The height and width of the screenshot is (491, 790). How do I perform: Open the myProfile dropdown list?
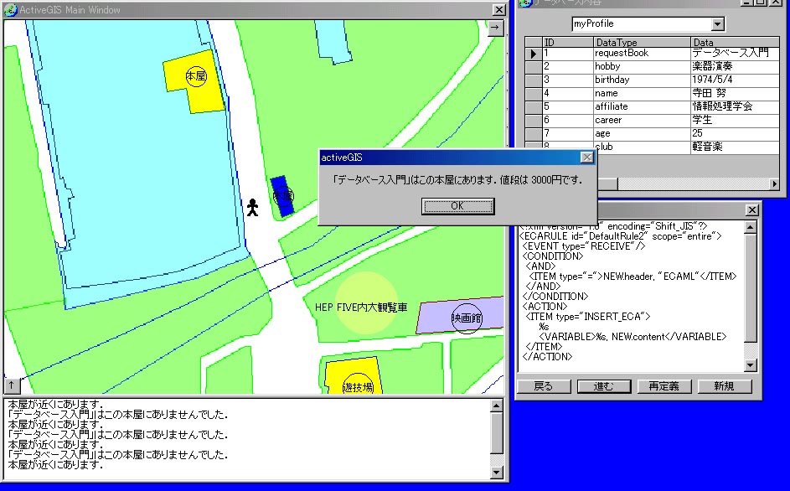(x=717, y=24)
